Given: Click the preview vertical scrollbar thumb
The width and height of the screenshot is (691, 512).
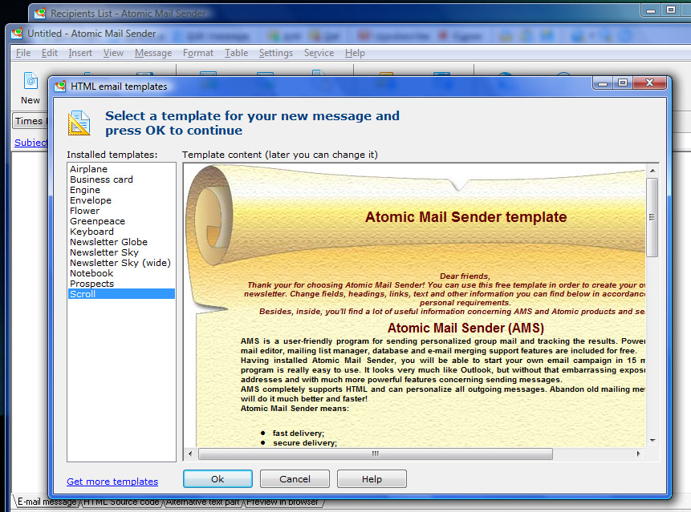Looking at the screenshot, I should click(x=652, y=217).
